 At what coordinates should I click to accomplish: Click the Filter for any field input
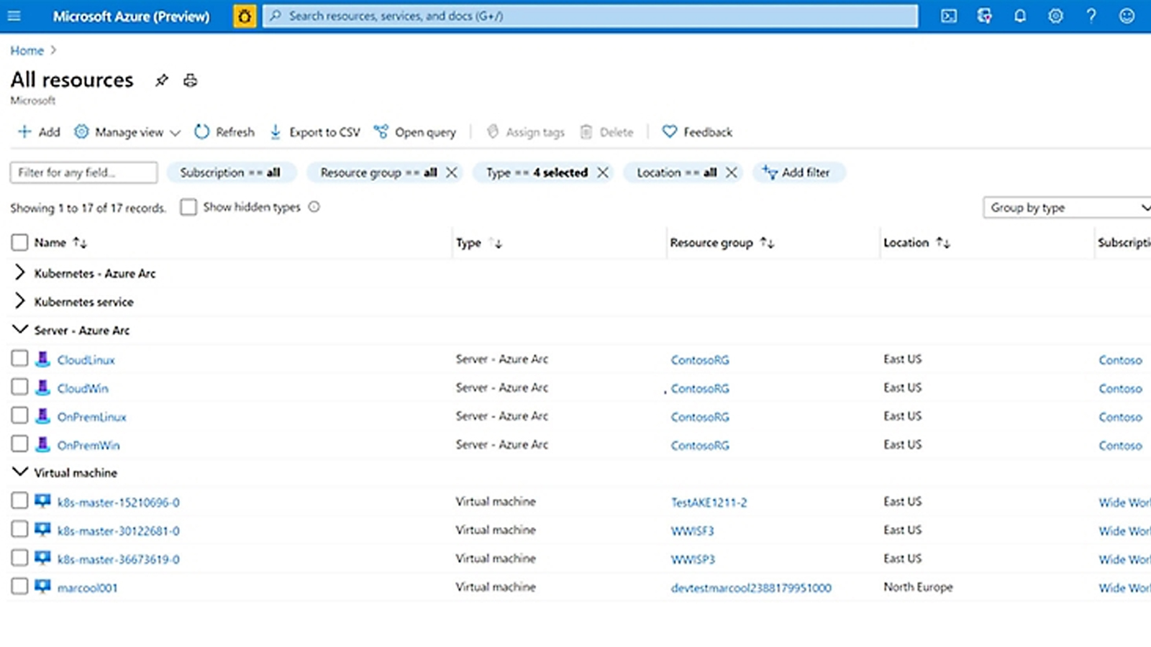(83, 173)
